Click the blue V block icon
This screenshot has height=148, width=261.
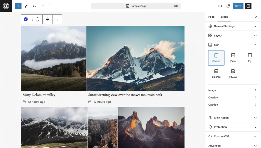[26, 19]
